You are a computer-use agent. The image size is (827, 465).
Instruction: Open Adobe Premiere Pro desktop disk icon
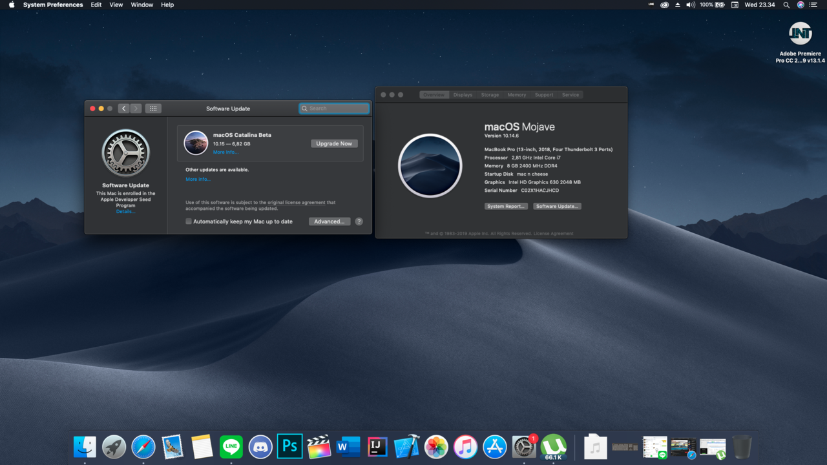tap(801, 34)
